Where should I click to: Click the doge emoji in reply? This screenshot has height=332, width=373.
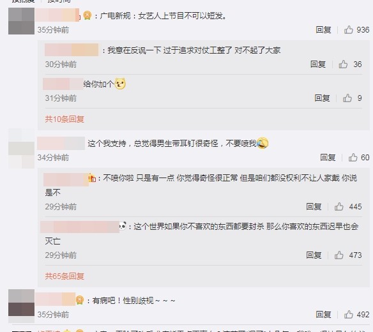120,84
